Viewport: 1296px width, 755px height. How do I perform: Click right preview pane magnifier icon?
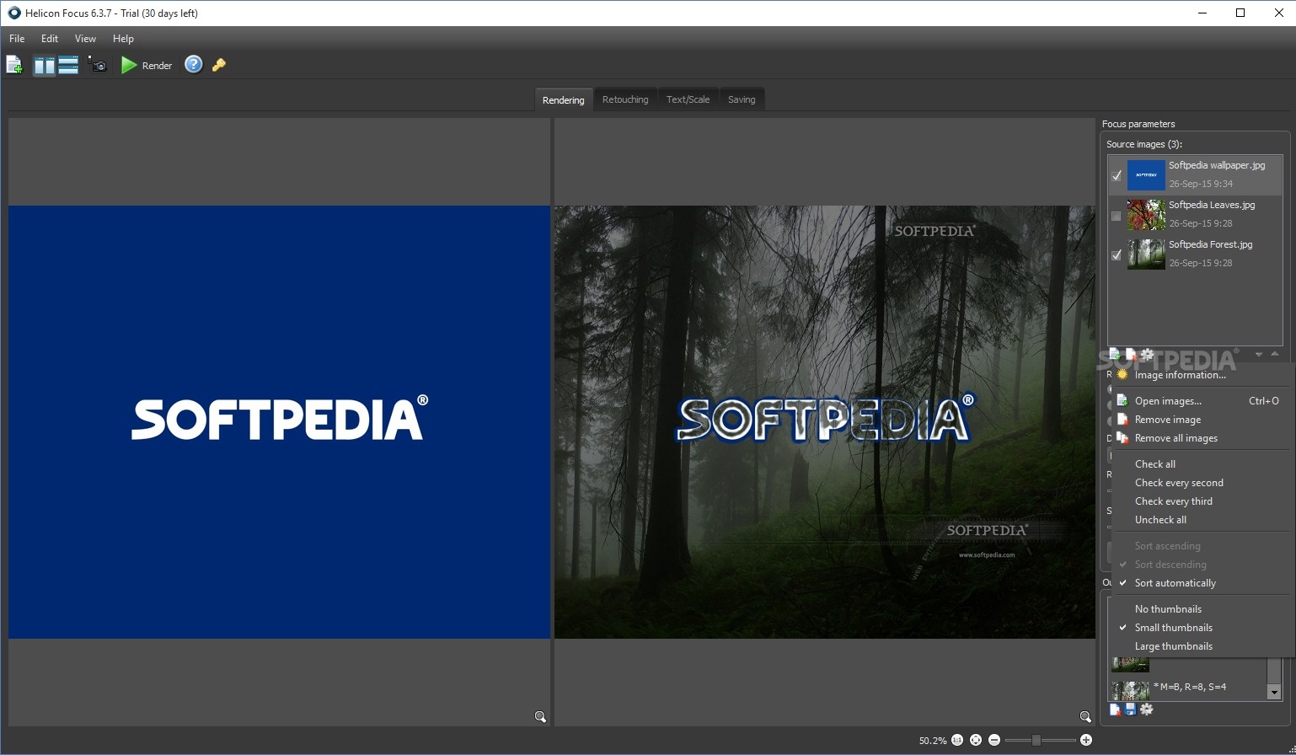click(1085, 717)
